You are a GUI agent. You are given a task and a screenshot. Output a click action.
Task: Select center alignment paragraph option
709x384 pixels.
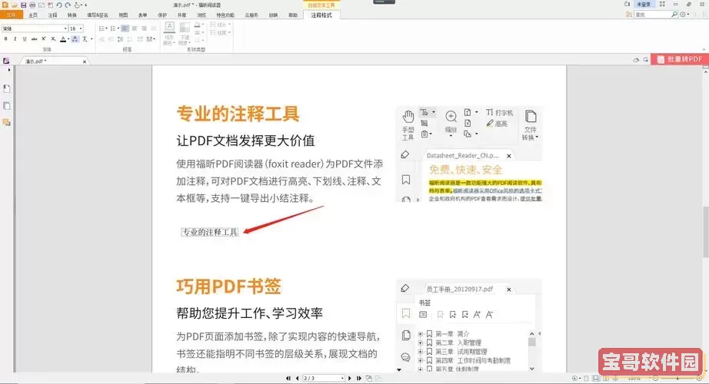point(135,28)
